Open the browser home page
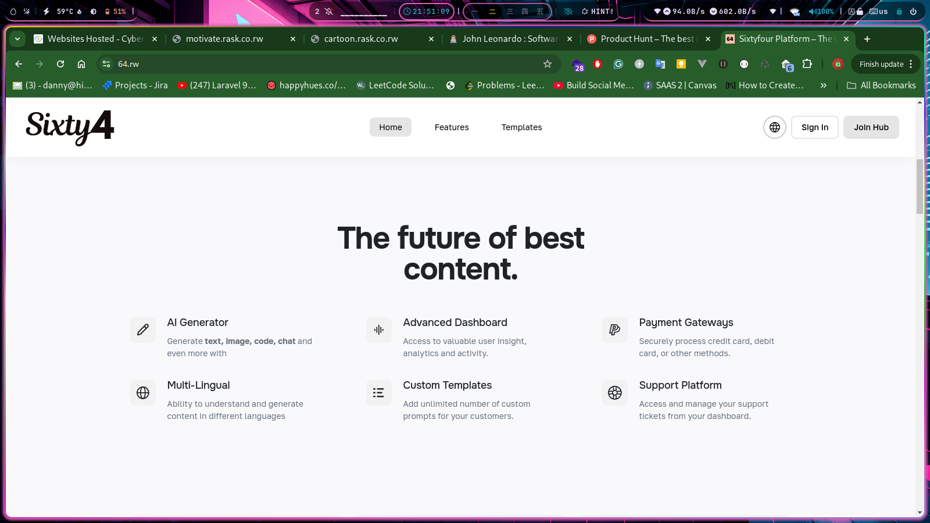930x523 pixels. [81, 64]
